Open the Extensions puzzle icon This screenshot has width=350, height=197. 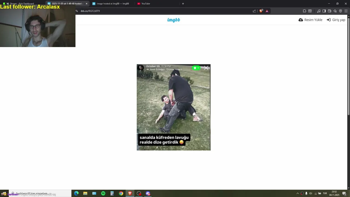coord(304,11)
